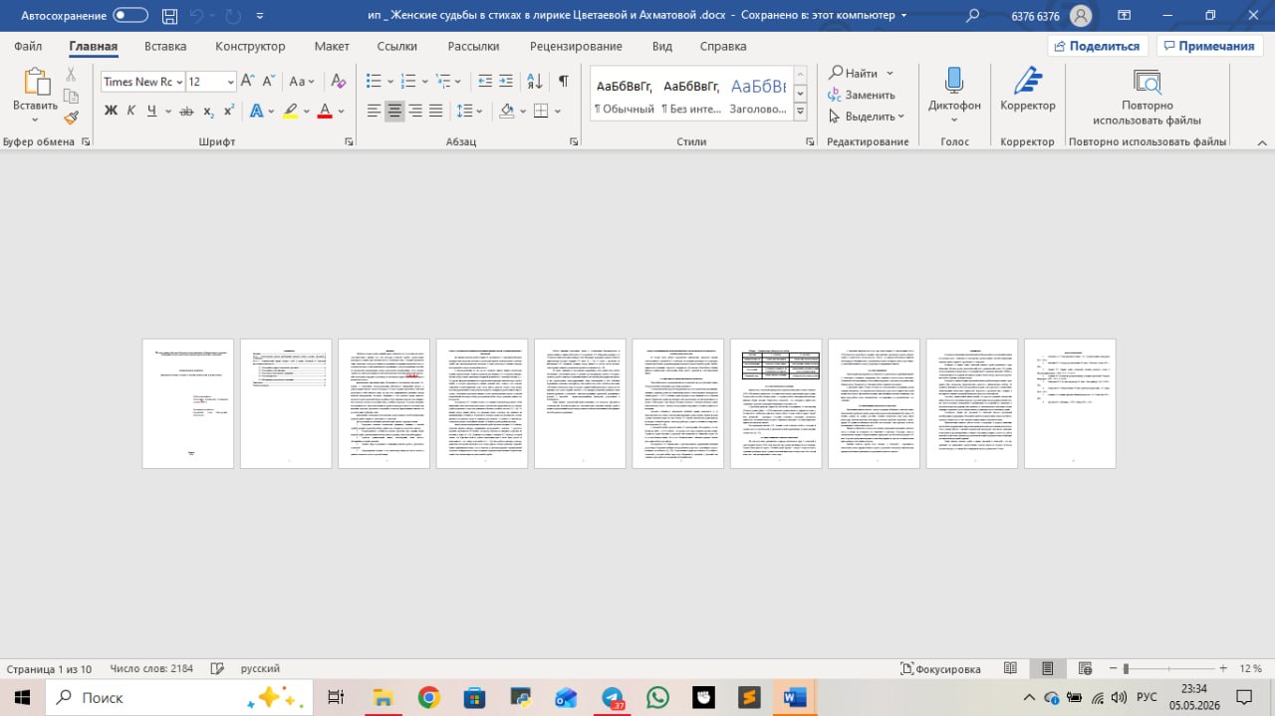Image resolution: width=1275 pixels, height=716 pixels.
Task: Open Telegram from the taskbar
Action: 613,697
